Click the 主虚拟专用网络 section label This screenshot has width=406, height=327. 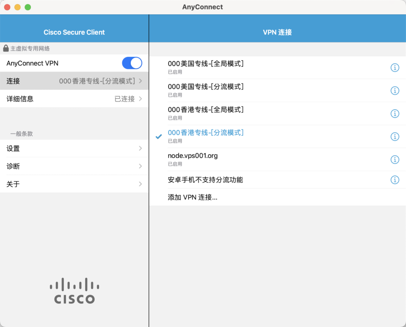(x=30, y=48)
